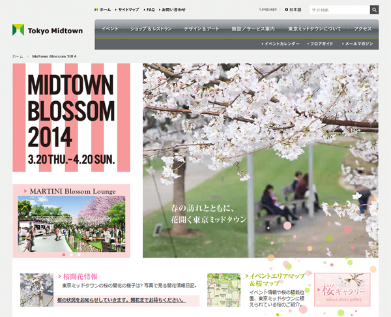Open the 桜の状況をお知らせ underlined link
This screenshot has width=391, height=317.
121,300
